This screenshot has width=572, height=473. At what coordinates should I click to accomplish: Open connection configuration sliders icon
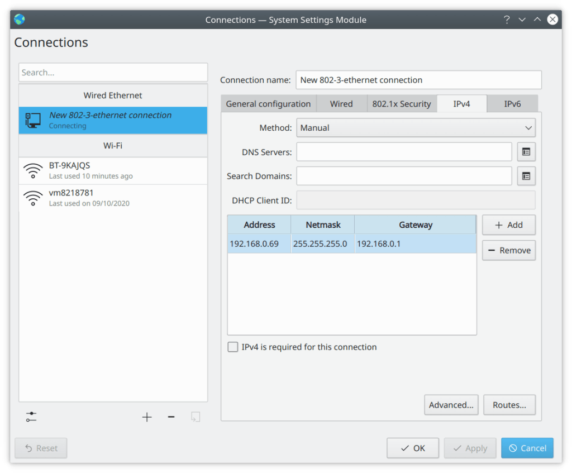click(31, 417)
